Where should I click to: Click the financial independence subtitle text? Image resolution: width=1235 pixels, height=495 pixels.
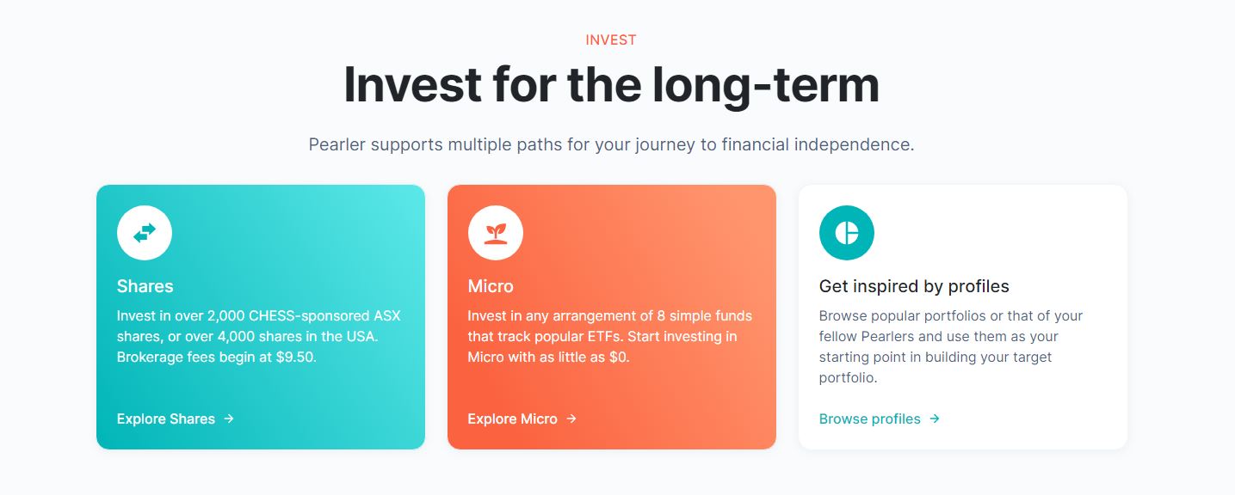pos(610,144)
